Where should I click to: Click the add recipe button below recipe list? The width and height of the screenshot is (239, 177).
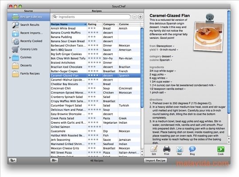pos(54,161)
